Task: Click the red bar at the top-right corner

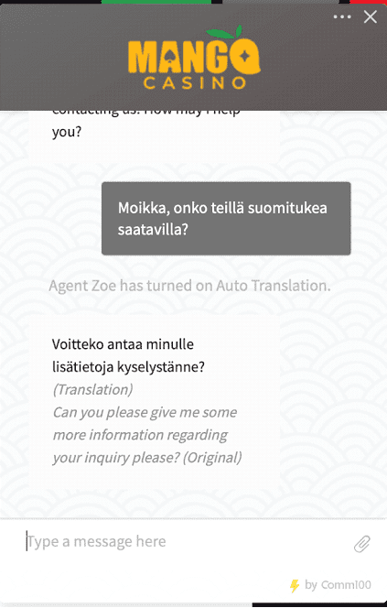Action: pos(368,2)
